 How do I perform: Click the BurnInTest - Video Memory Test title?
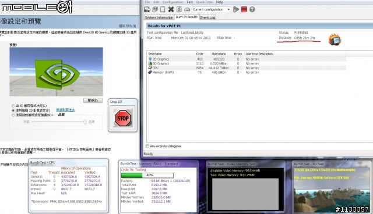coord(231,164)
